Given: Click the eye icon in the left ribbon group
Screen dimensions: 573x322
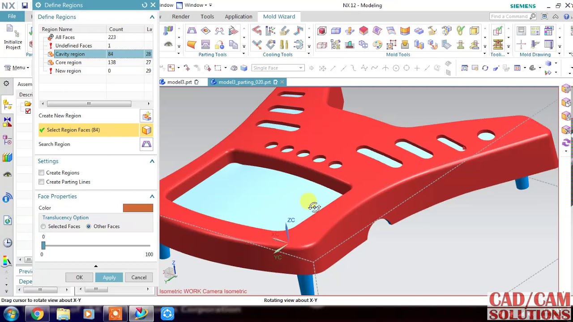Looking at the screenshot, I should [x=168, y=44].
